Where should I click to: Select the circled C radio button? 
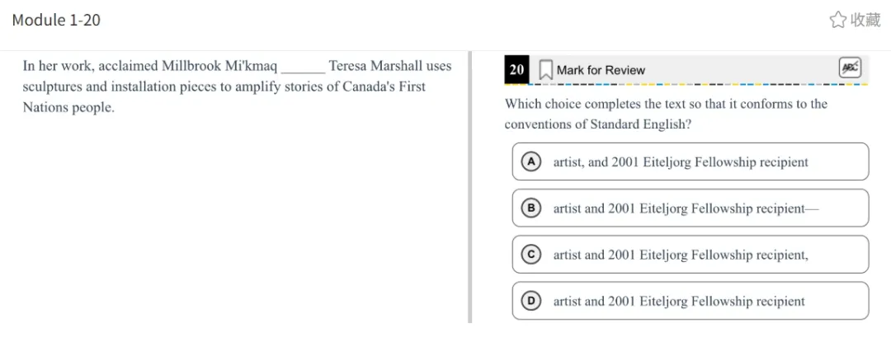click(x=531, y=255)
